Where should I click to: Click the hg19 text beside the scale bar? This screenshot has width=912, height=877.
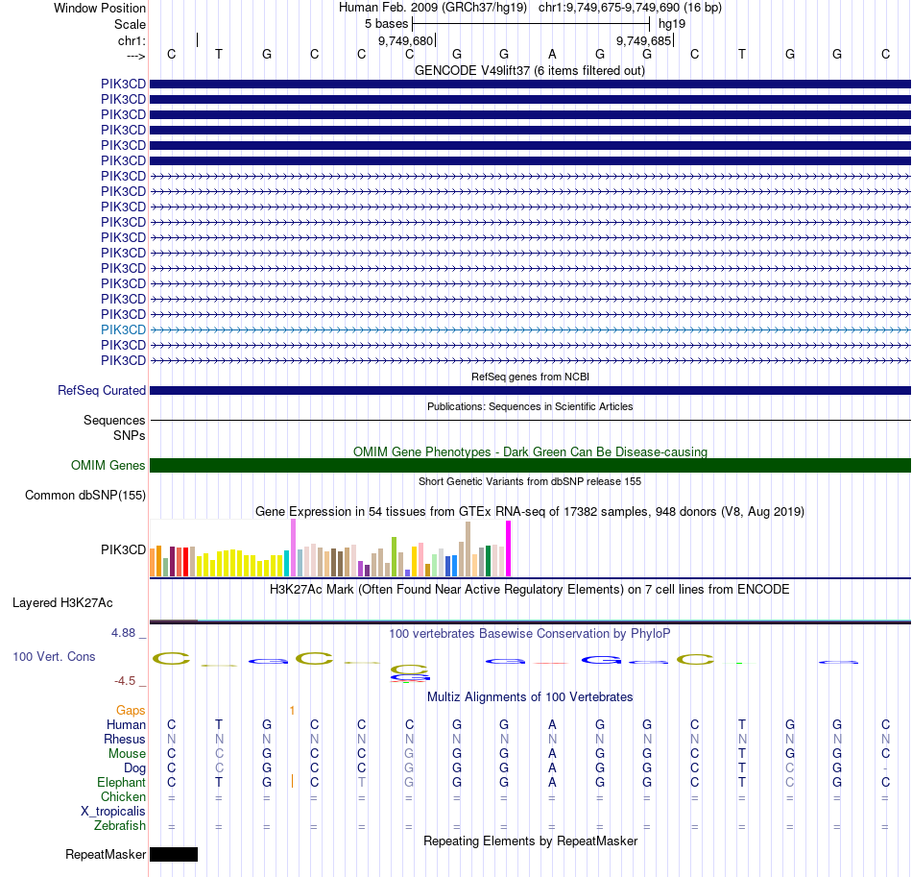[x=672, y=24]
